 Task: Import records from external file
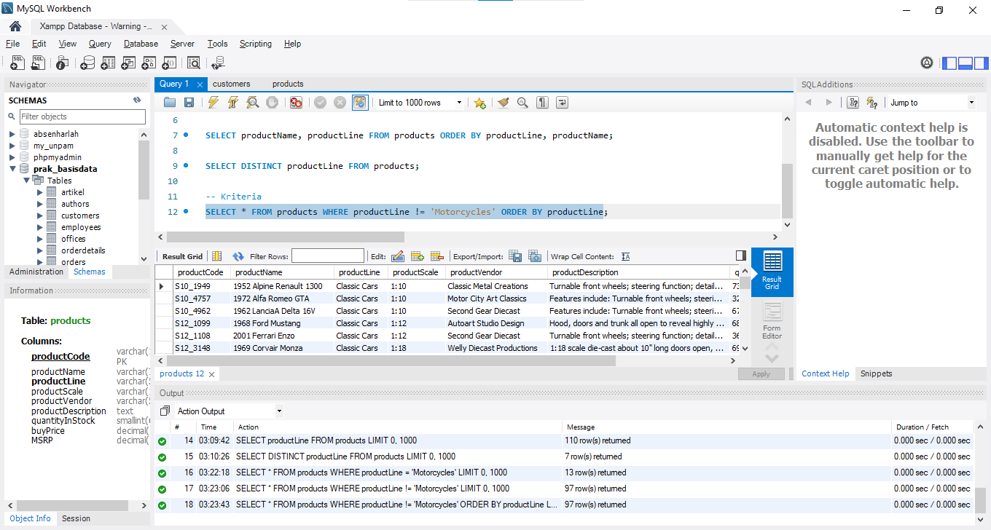pyautogui.click(x=535, y=256)
